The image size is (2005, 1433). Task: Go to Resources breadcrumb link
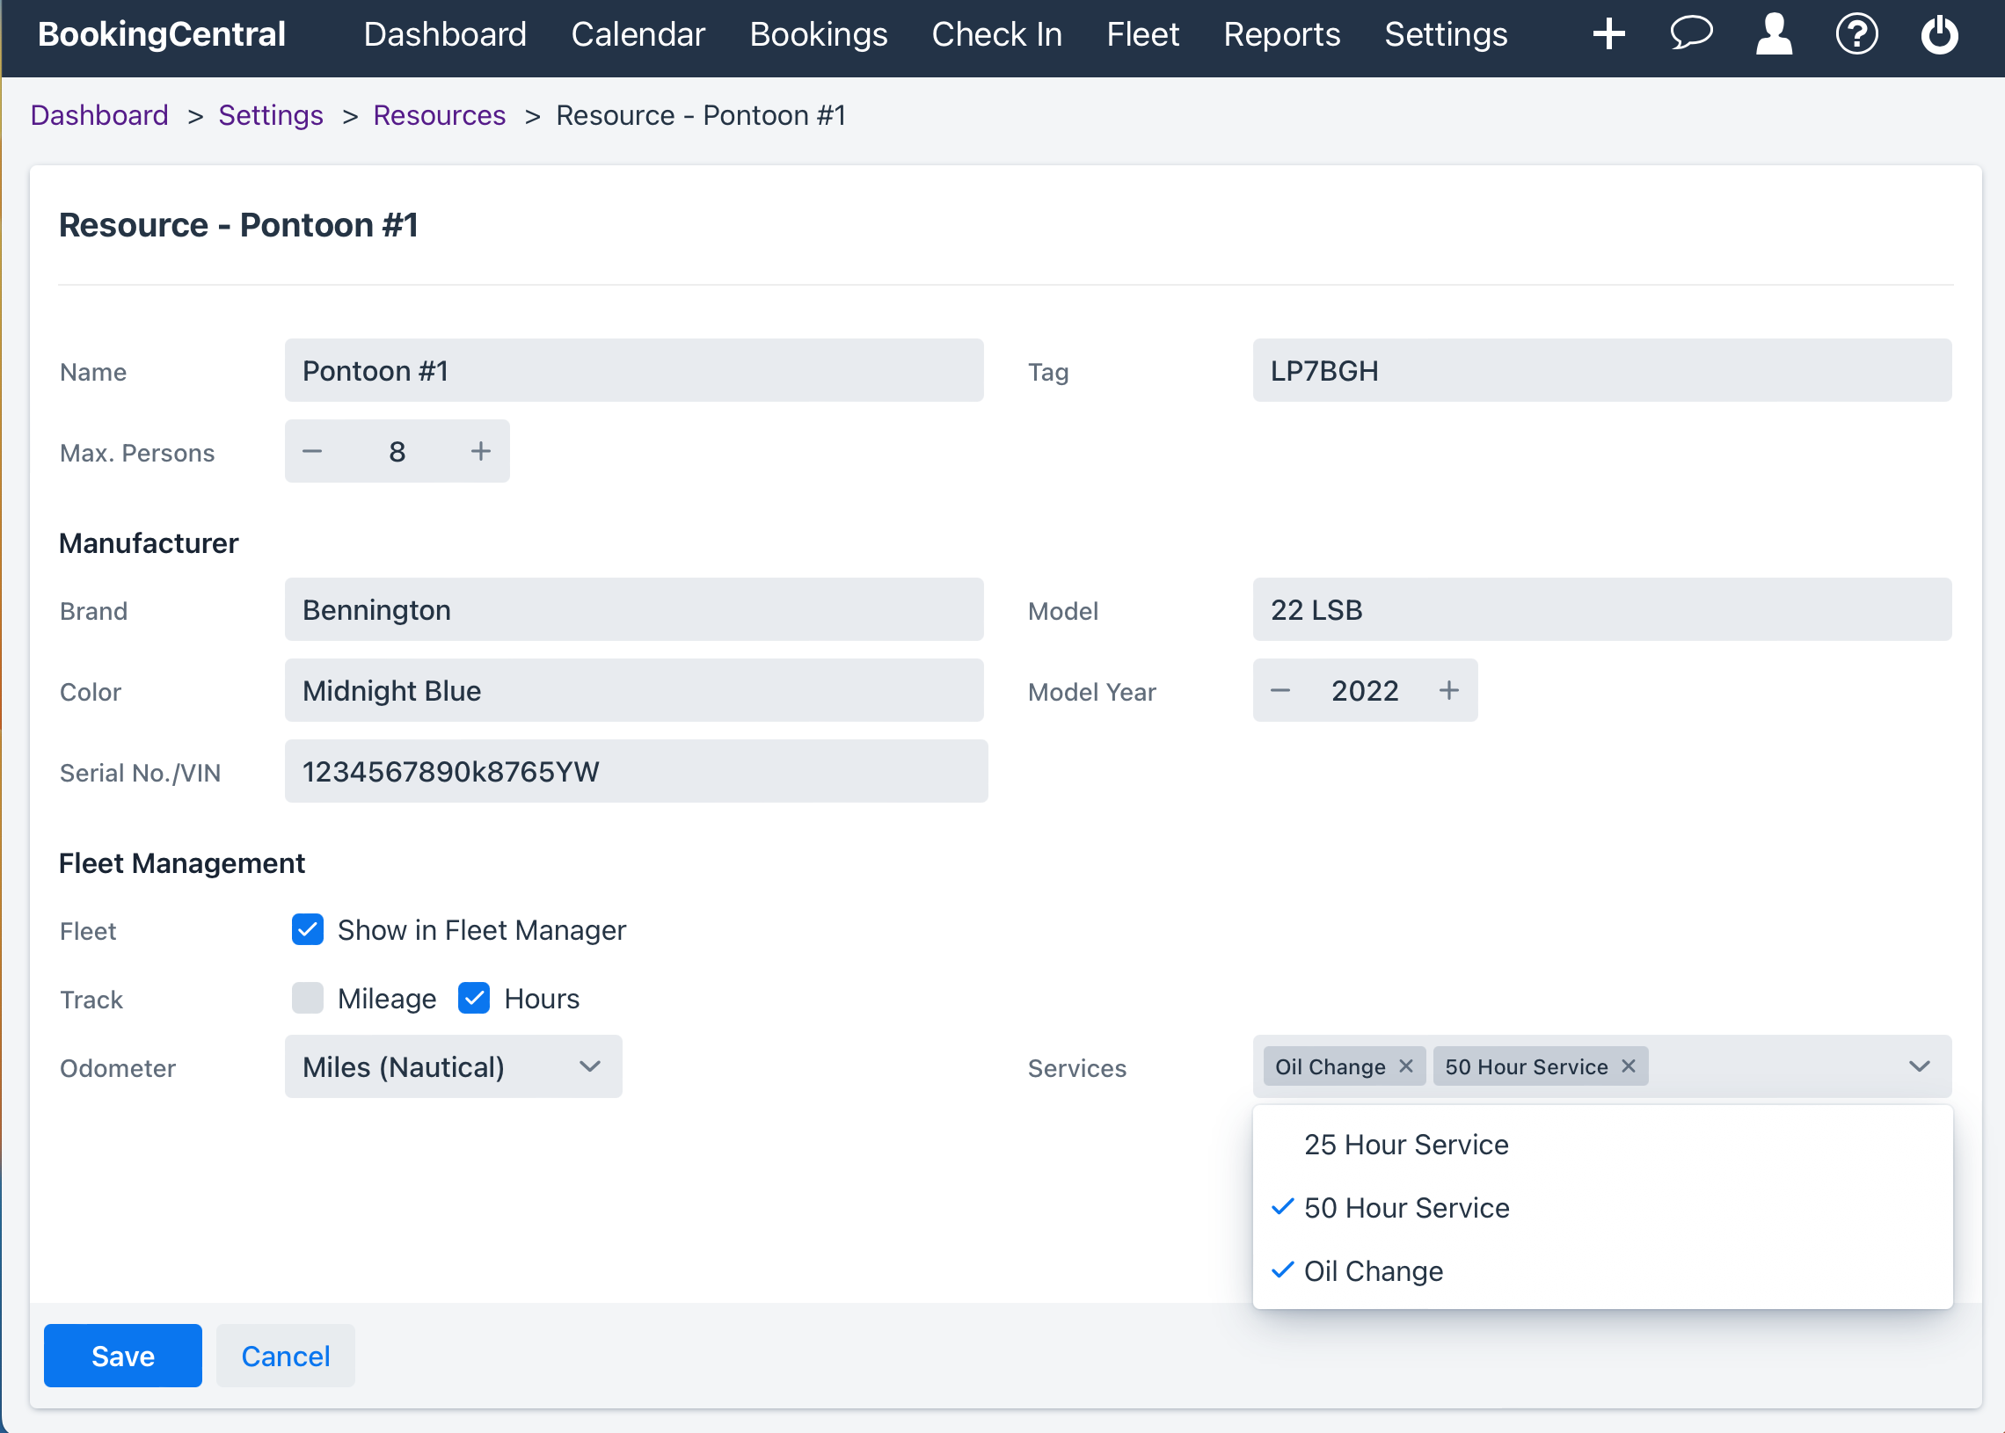pyautogui.click(x=440, y=115)
